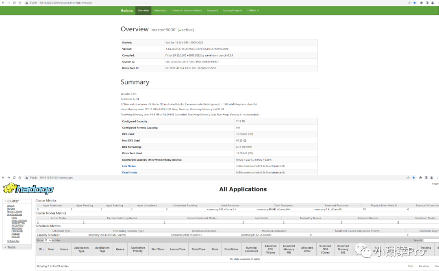Click the Search field above applications table
Viewport: 439px width, 271px height.
pos(431,240)
